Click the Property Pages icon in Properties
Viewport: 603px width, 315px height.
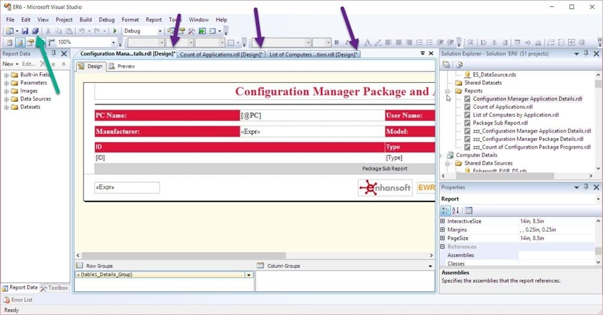click(468, 210)
